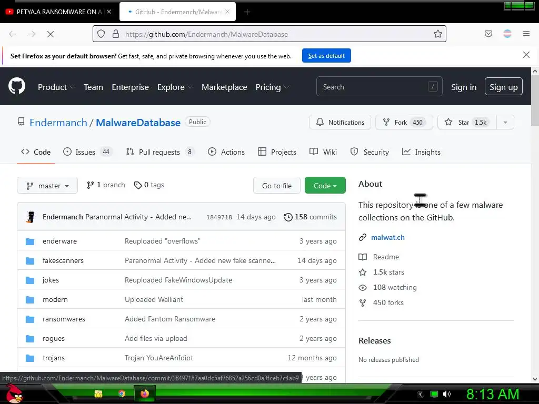This screenshot has height=404, width=539.
Task: Go back with the browser back arrow
Action: point(13,34)
